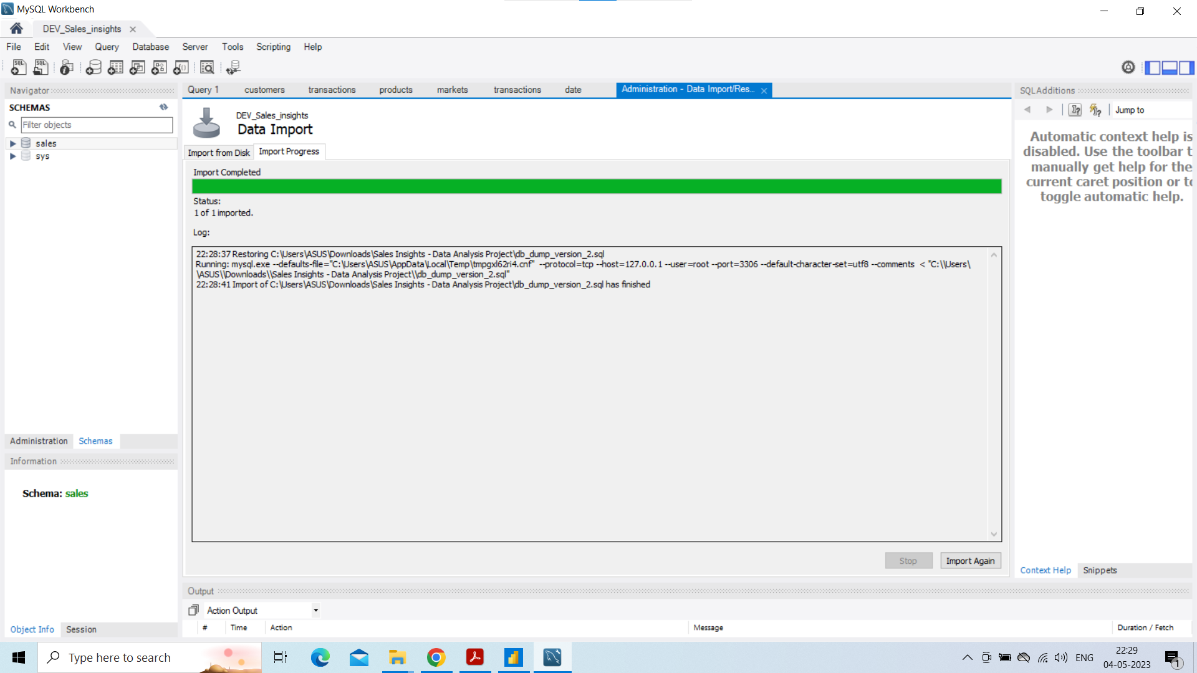Open the Server menu

click(195, 47)
